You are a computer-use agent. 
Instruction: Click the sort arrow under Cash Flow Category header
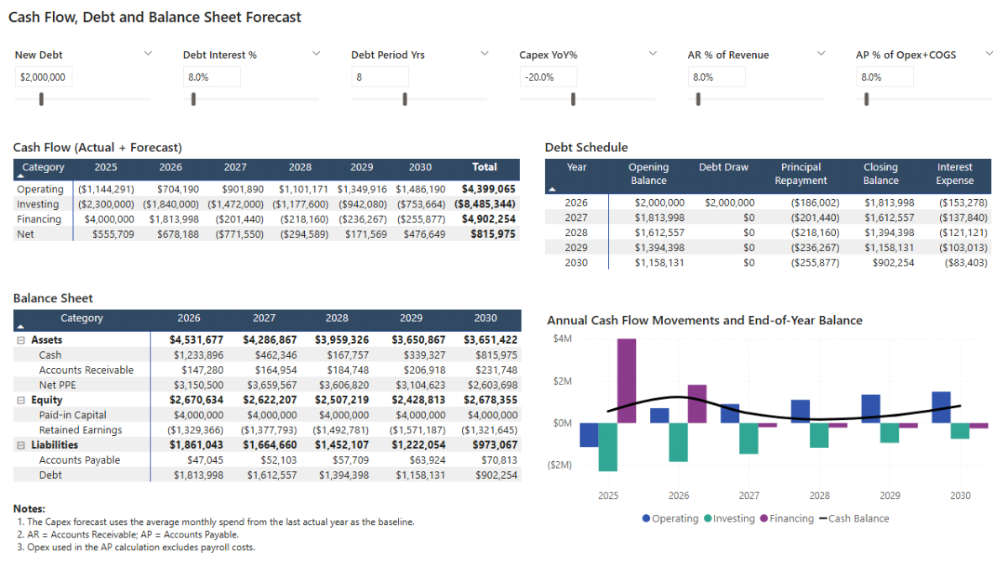click(x=20, y=176)
